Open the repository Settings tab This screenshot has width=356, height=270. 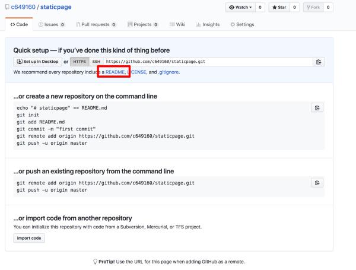(242, 24)
